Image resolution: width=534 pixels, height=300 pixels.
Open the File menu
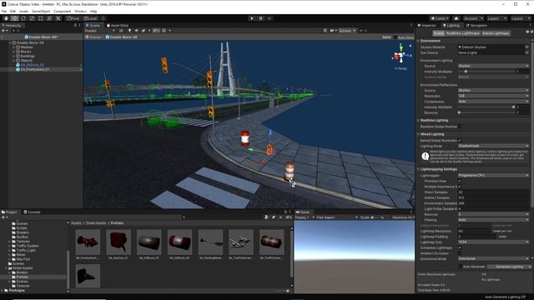(4, 11)
